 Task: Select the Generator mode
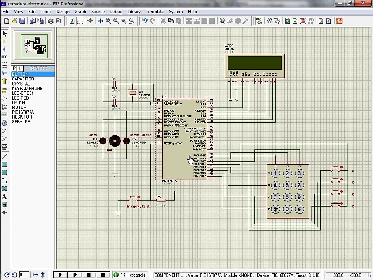[5, 123]
